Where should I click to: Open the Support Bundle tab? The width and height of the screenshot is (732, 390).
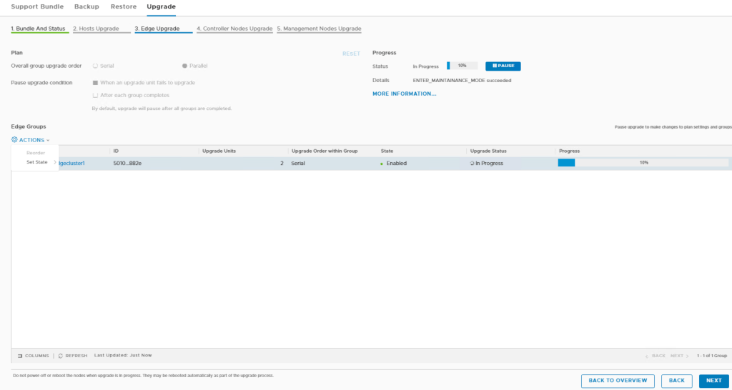pos(37,6)
